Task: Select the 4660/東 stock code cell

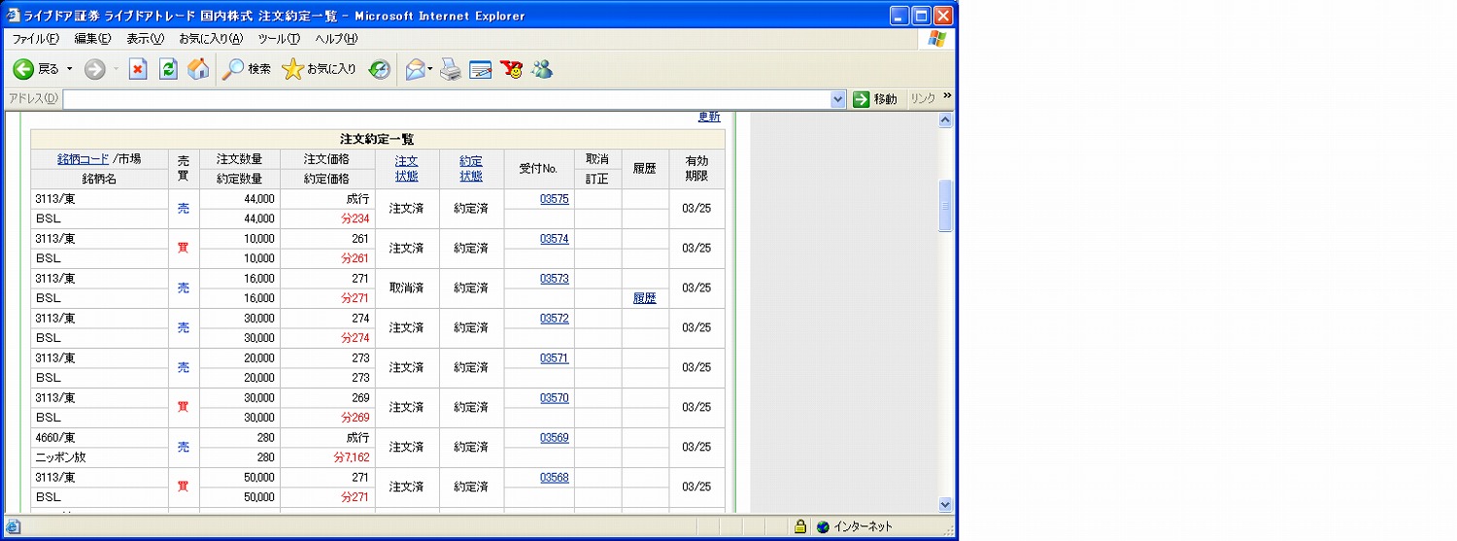Action: click(x=100, y=437)
